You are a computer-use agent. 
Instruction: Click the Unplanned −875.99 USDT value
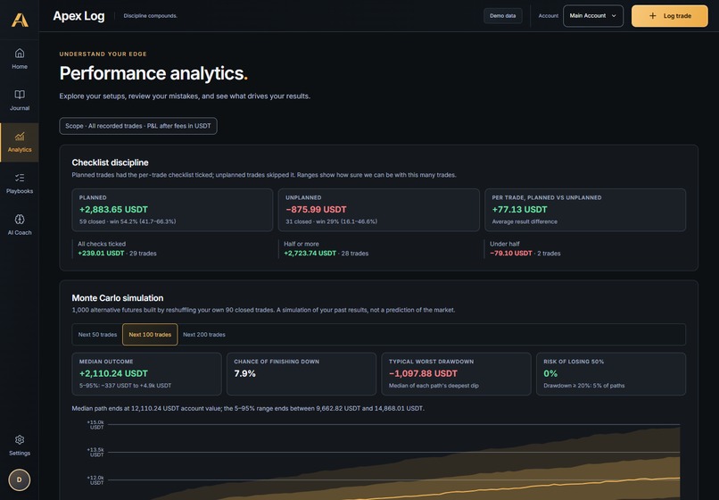[316, 209]
